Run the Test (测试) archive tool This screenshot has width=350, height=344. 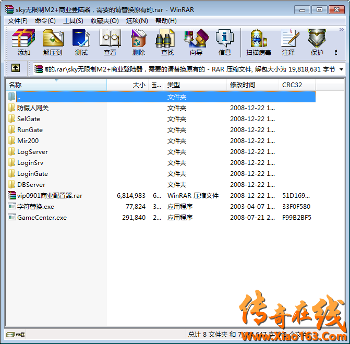[81, 42]
